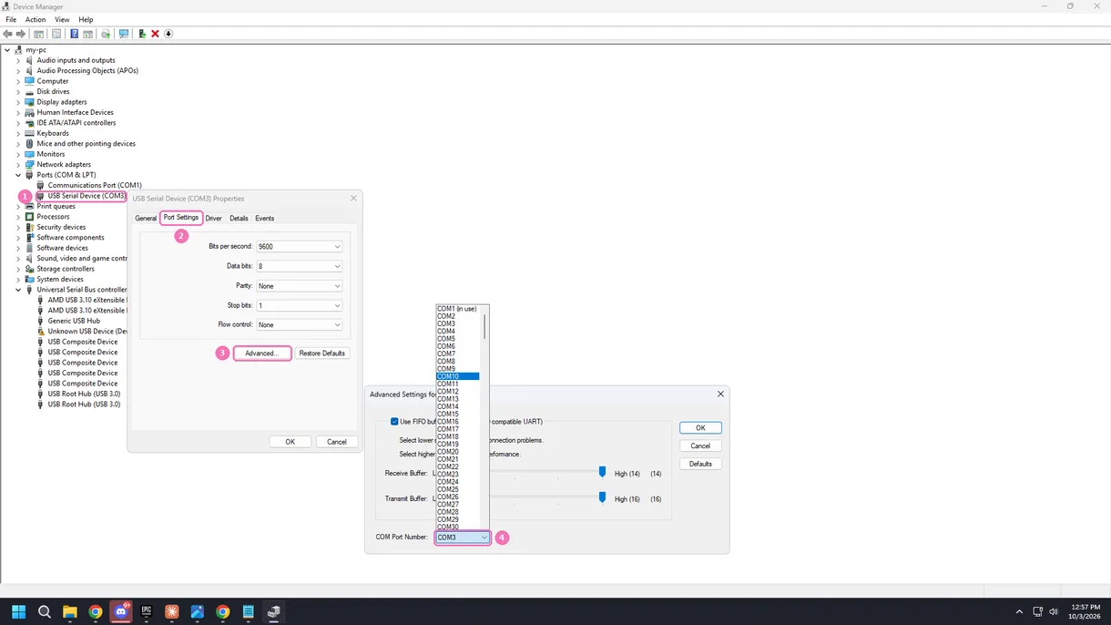Click the COM port list scrollbar
Image resolution: width=1111 pixels, height=625 pixels.
tap(484, 326)
